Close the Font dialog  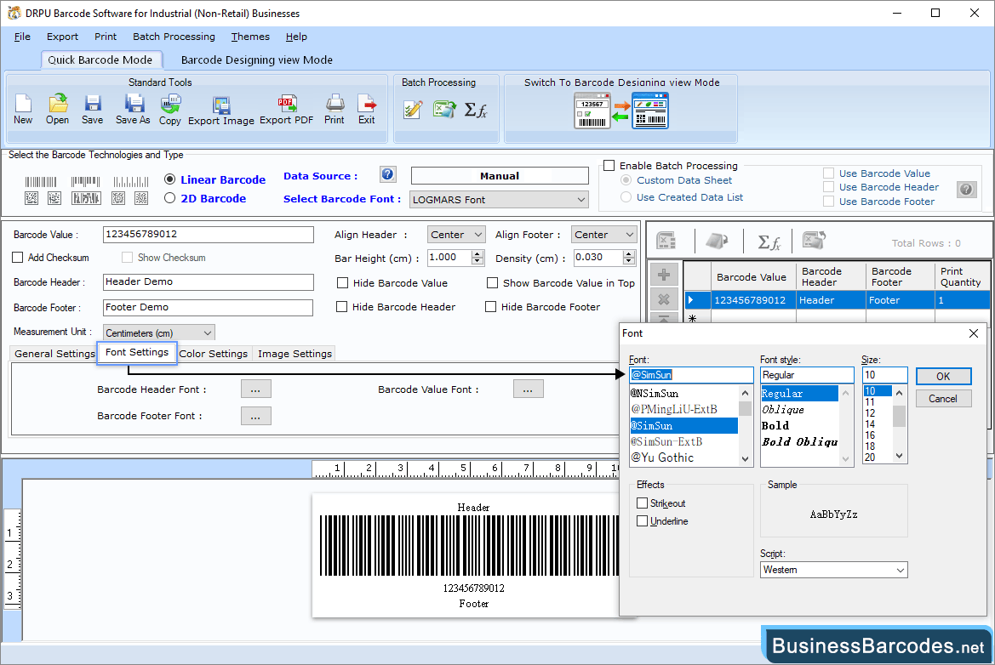click(974, 333)
